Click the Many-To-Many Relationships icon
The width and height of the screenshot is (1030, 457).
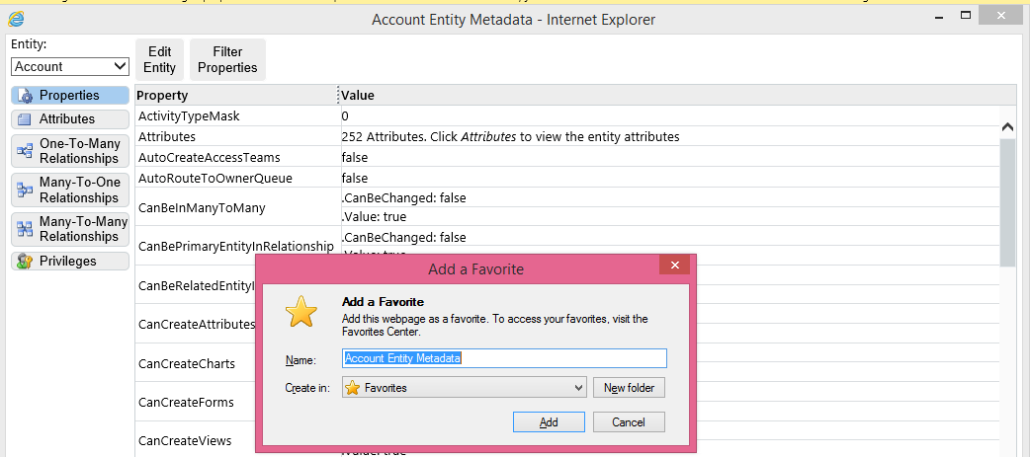[x=26, y=228]
